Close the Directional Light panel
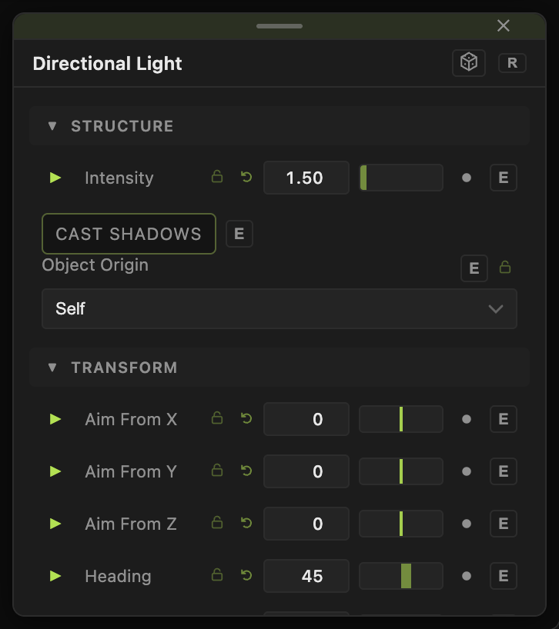 pos(504,25)
